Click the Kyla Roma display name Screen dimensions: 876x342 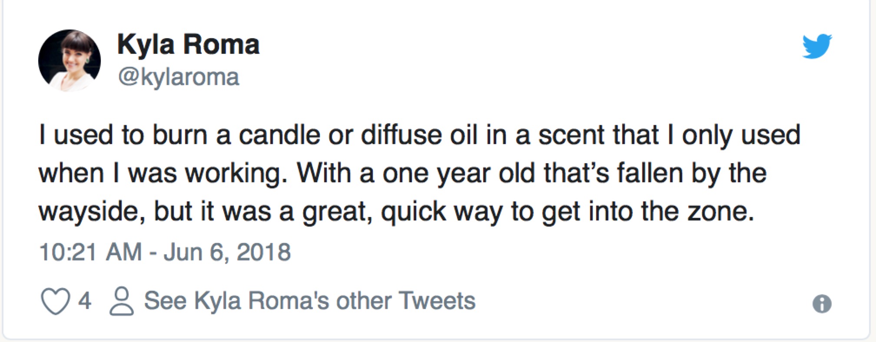point(188,44)
